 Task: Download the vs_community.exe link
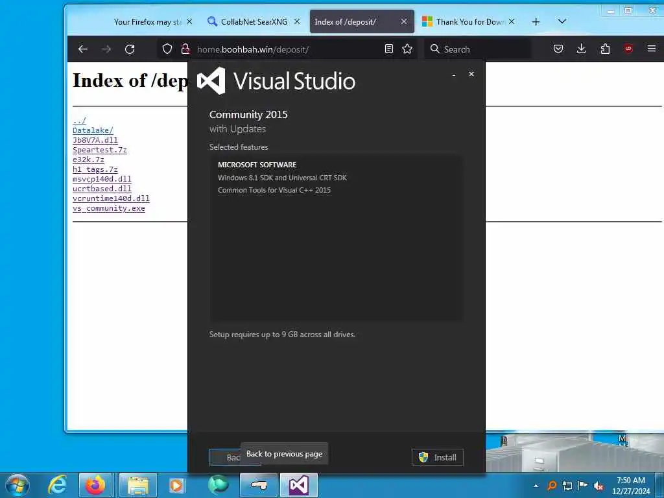pos(109,208)
